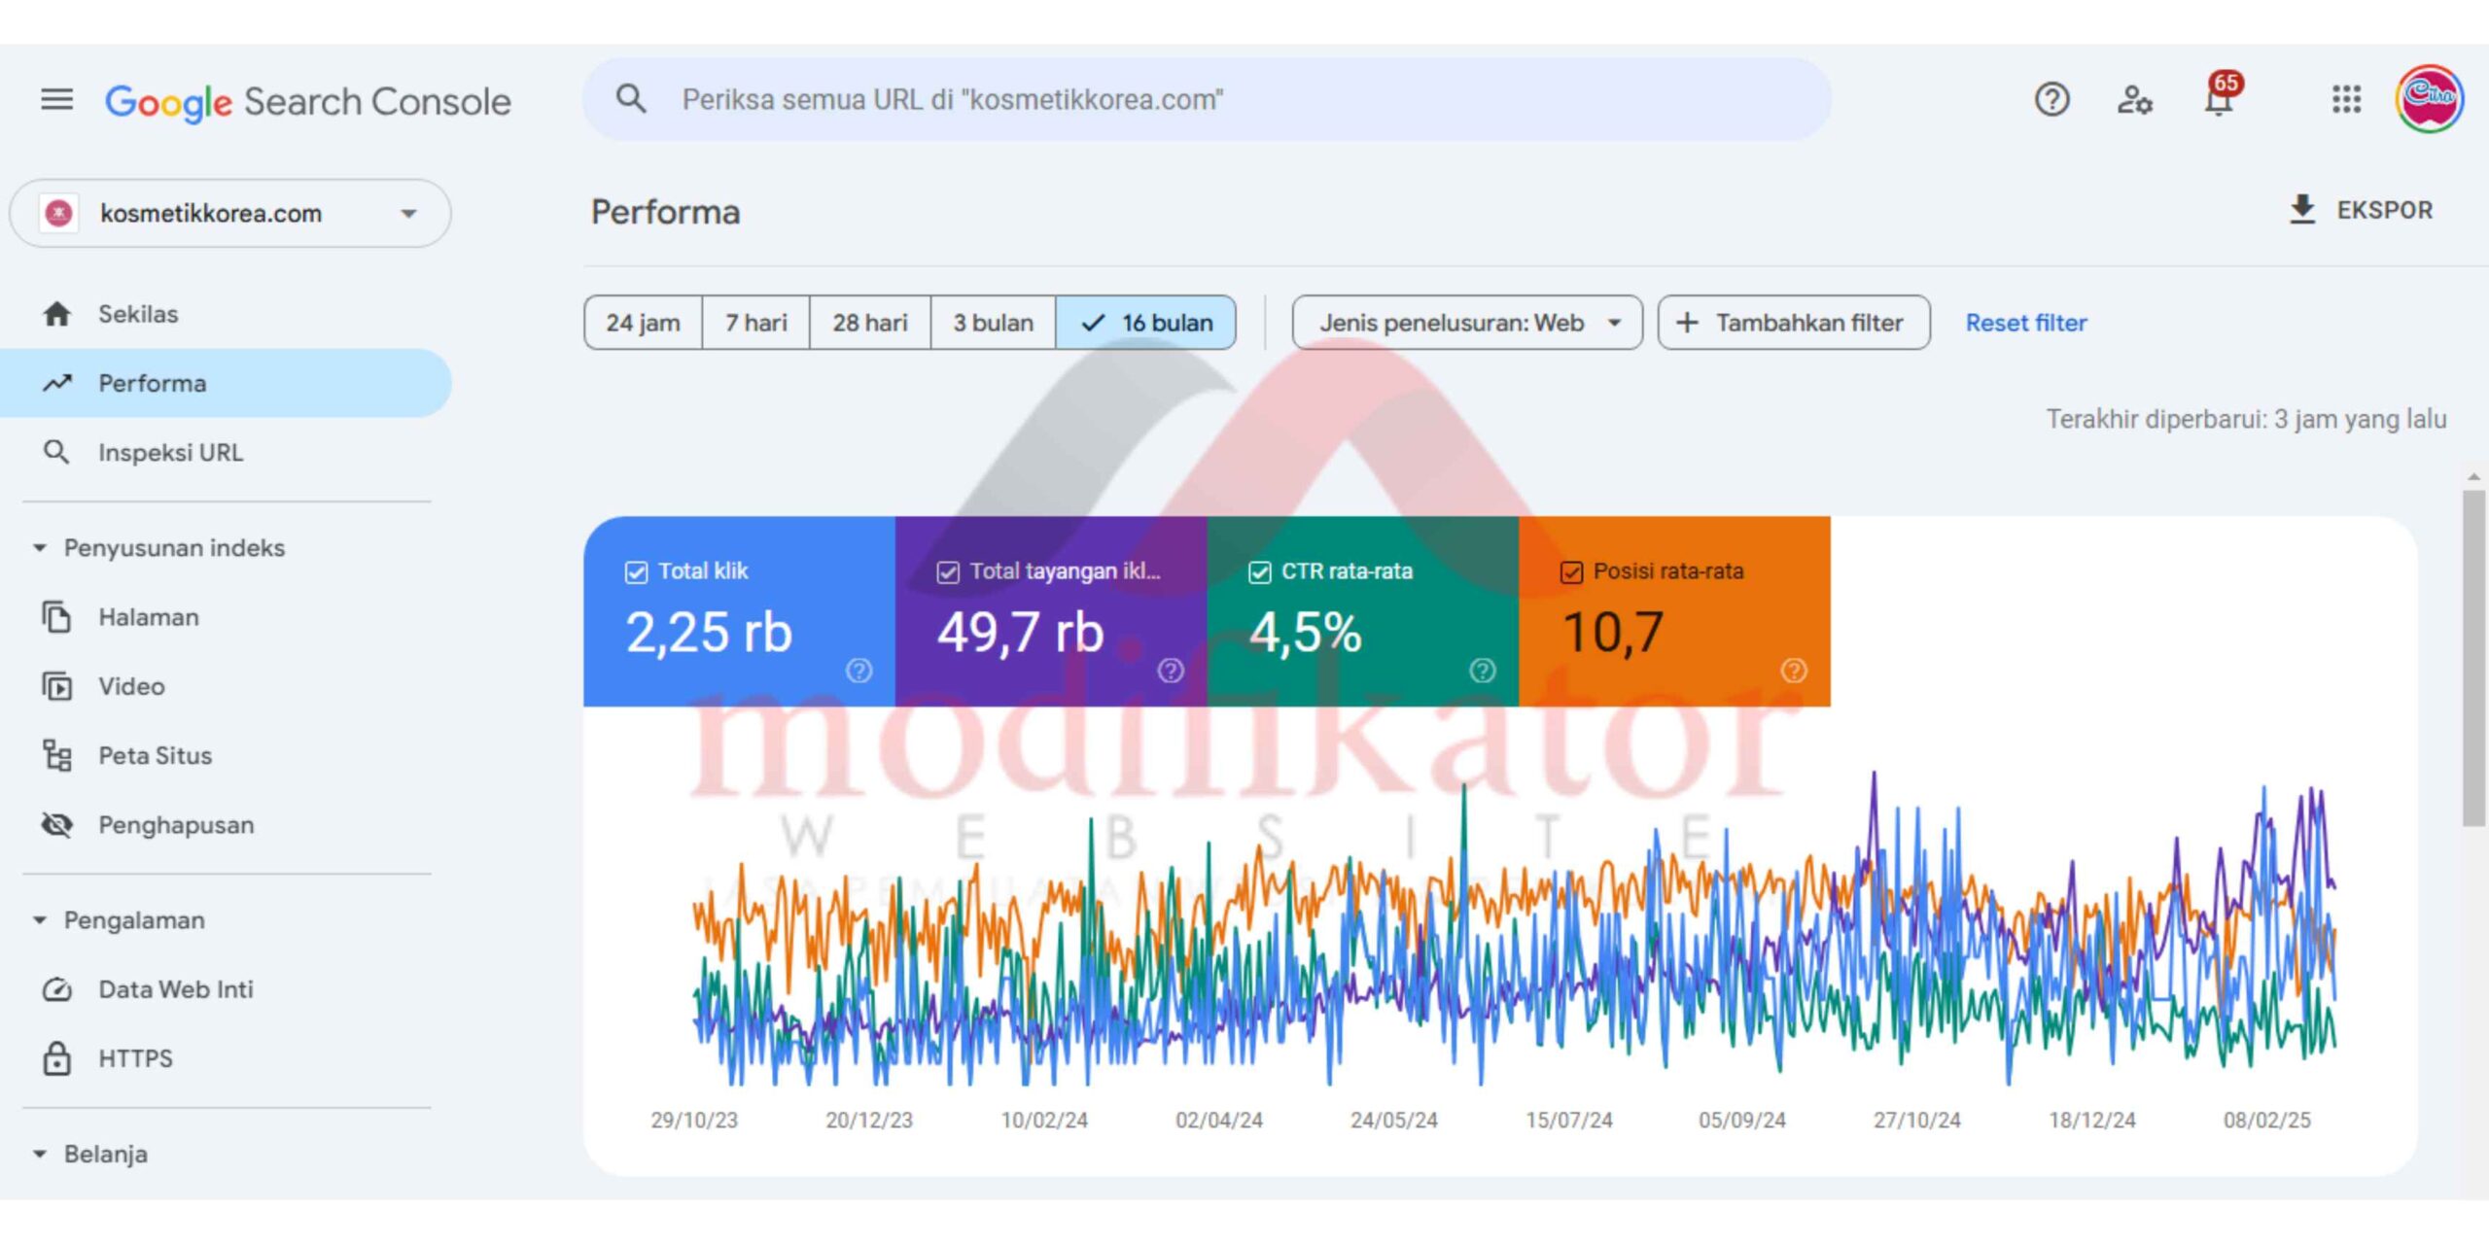Open Google apps grid icon
The image size is (2489, 1244).
pyautogui.click(x=2346, y=99)
